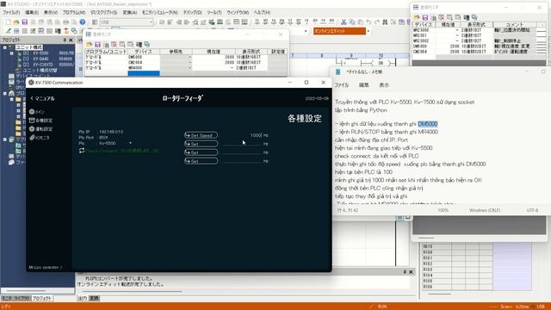The width and height of the screenshot is (551, 310).
Task: Open メイン page in KV-7500 sidebar
Action: pyautogui.click(x=37, y=112)
